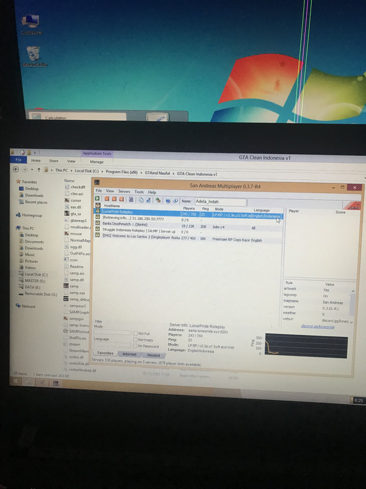Click the lock icon beside LunarPride Roleplay
The image size is (366, 489).
[98, 211]
